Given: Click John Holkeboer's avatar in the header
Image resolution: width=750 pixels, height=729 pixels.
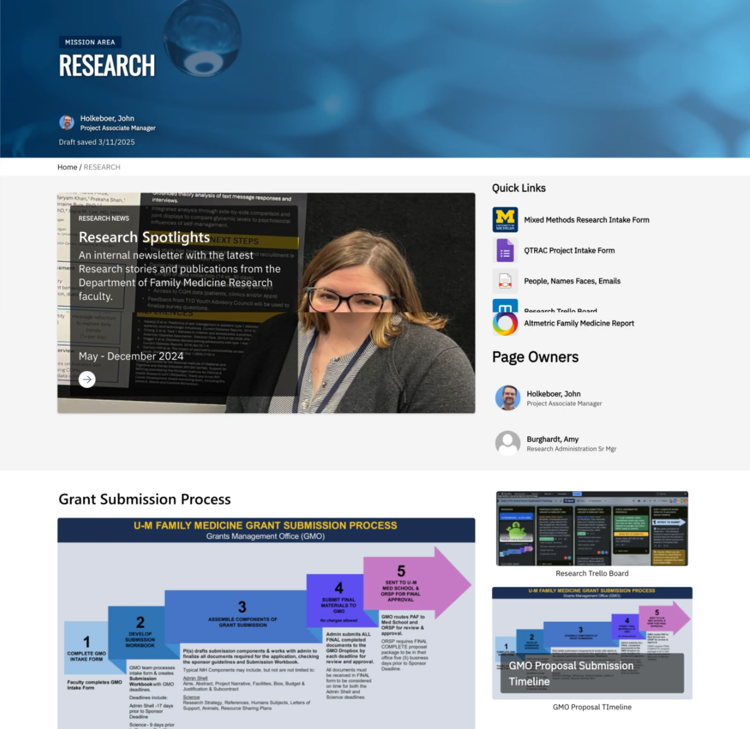Looking at the screenshot, I should 67,122.
